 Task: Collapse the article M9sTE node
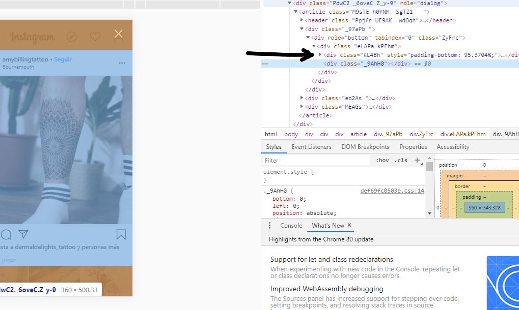click(x=296, y=12)
